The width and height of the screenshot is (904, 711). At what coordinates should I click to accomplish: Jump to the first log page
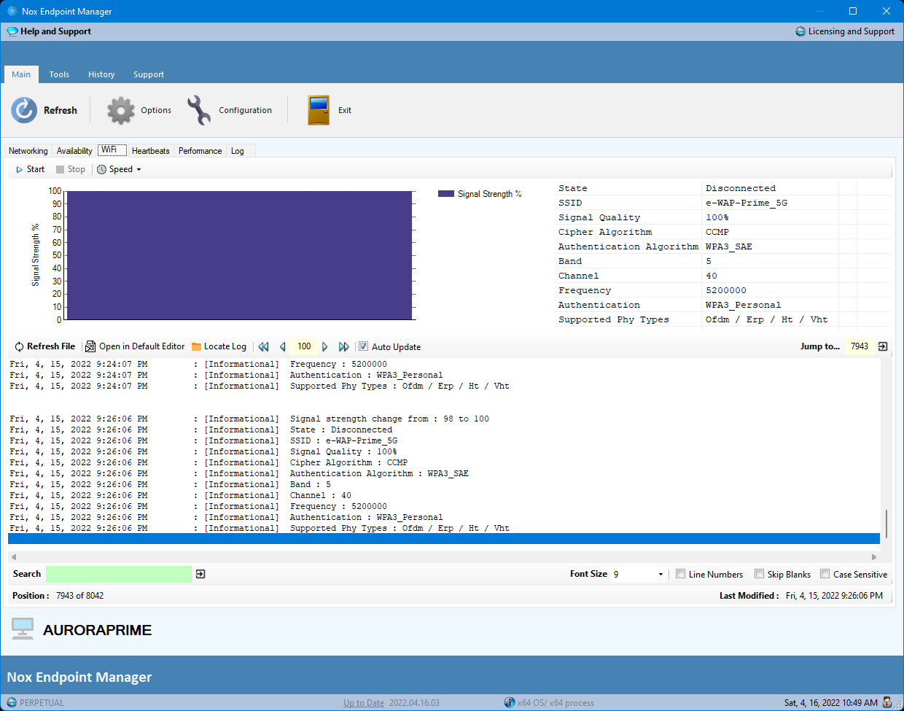264,346
